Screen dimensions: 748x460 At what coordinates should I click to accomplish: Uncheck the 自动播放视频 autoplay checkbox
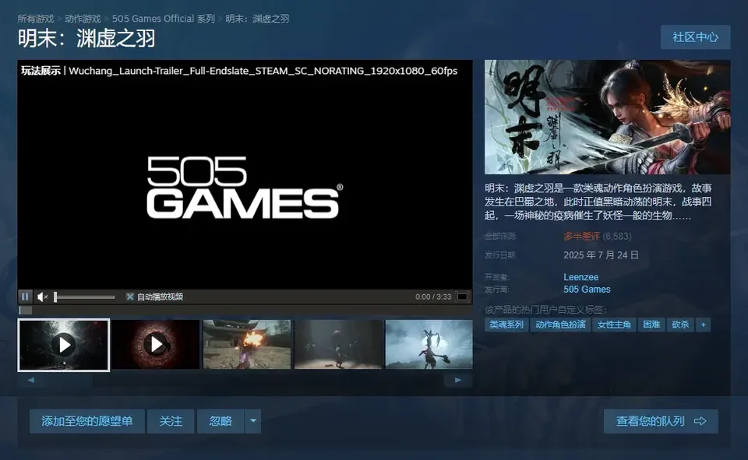pyautogui.click(x=130, y=297)
